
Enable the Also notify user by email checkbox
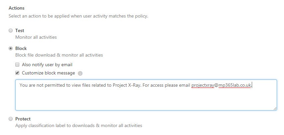[x=17, y=65]
